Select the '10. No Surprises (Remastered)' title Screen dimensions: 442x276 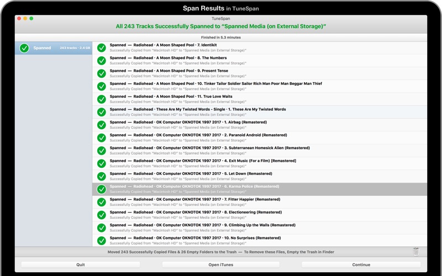coord(252,238)
